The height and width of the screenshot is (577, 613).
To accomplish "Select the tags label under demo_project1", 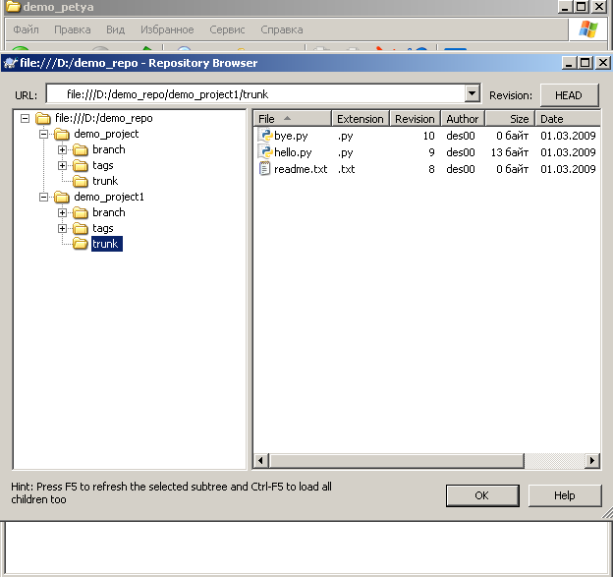I will (103, 228).
